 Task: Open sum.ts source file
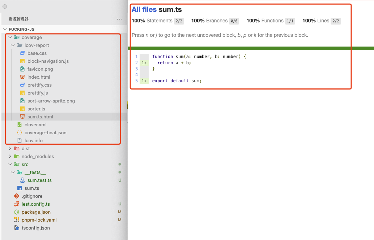32,188
